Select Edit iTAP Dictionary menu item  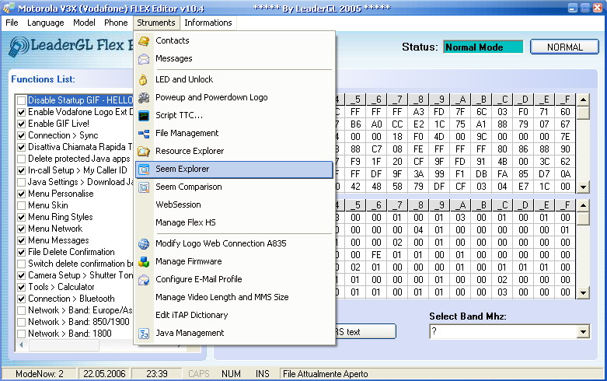click(191, 315)
